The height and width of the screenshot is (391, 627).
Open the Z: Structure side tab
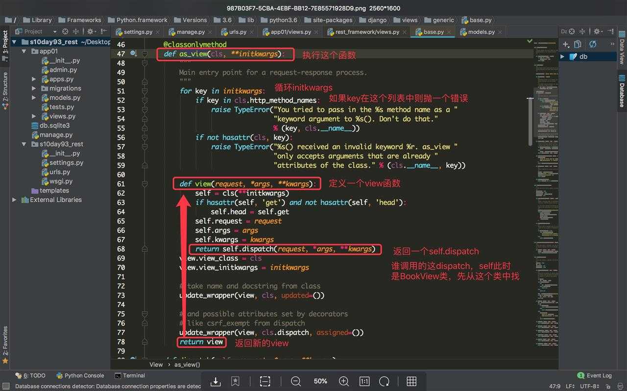pyautogui.click(x=5, y=90)
